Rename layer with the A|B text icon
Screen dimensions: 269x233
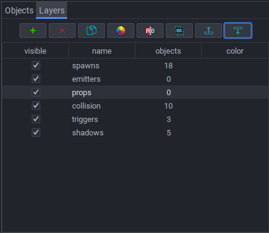(x=150, y=30)
